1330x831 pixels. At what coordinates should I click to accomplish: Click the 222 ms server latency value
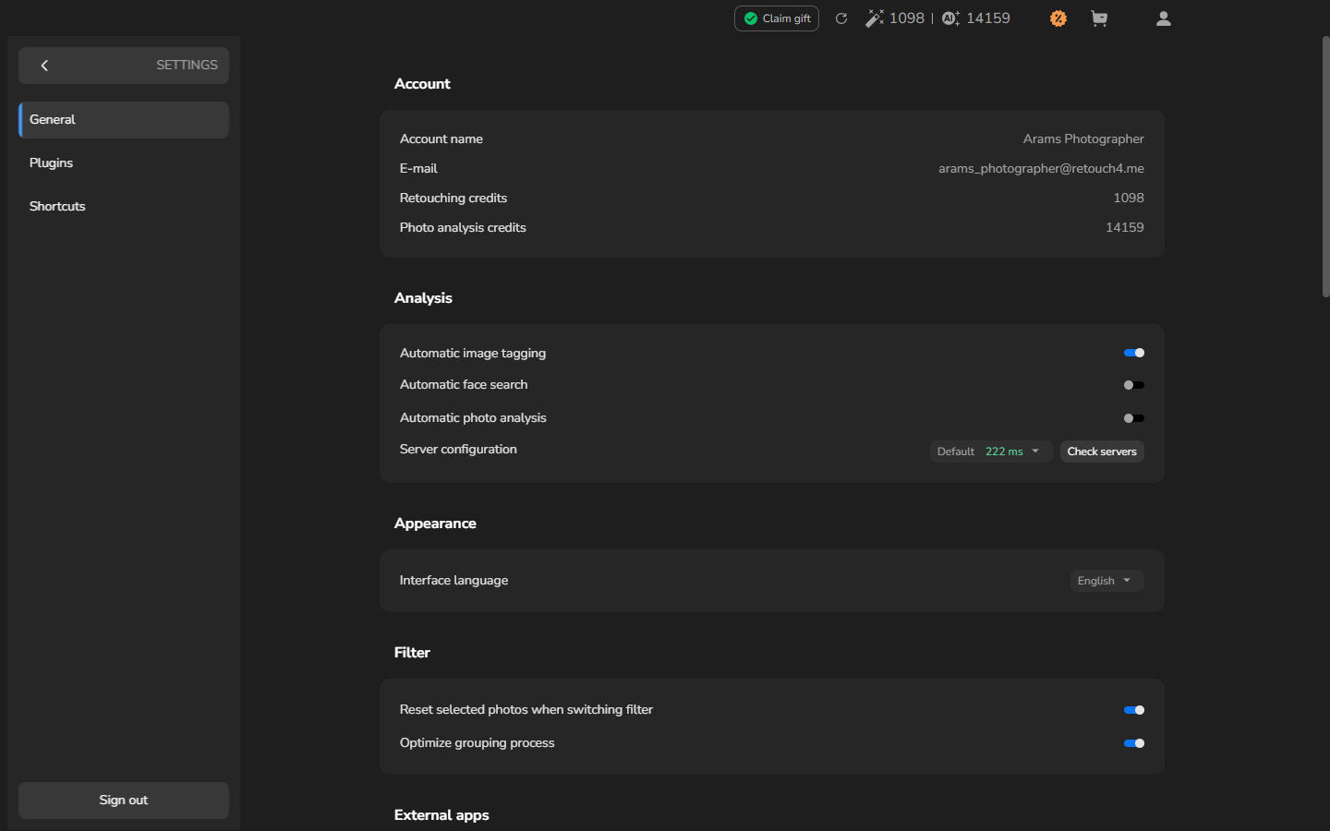[x=1004, y=452]
